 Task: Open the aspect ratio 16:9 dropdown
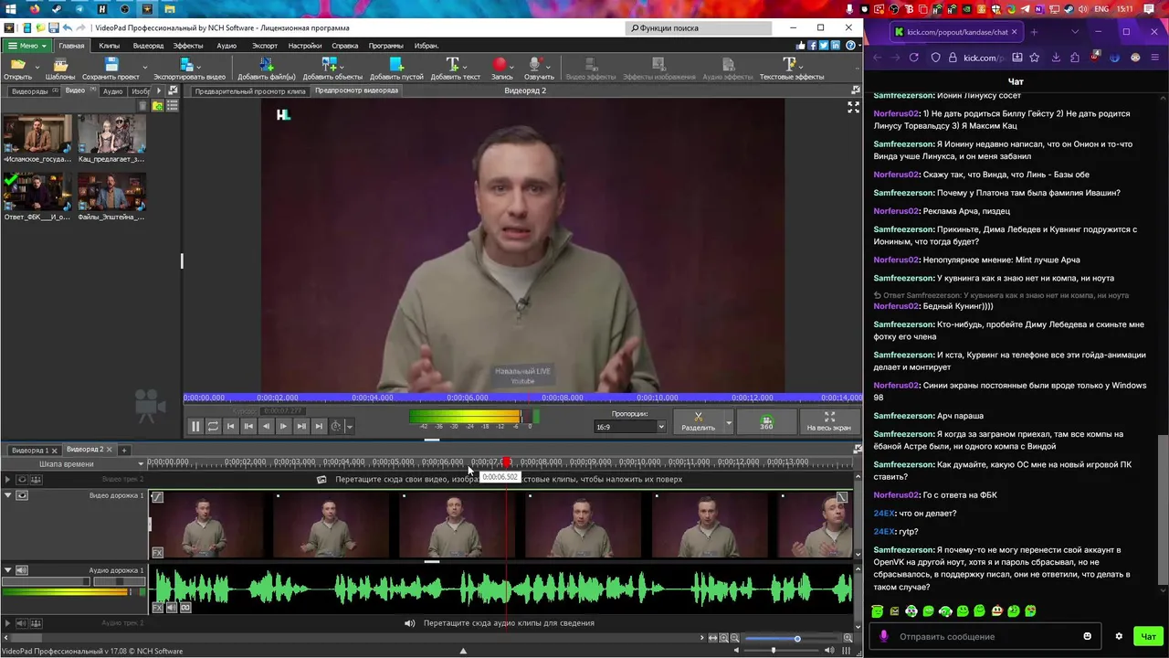coord(630,427)
